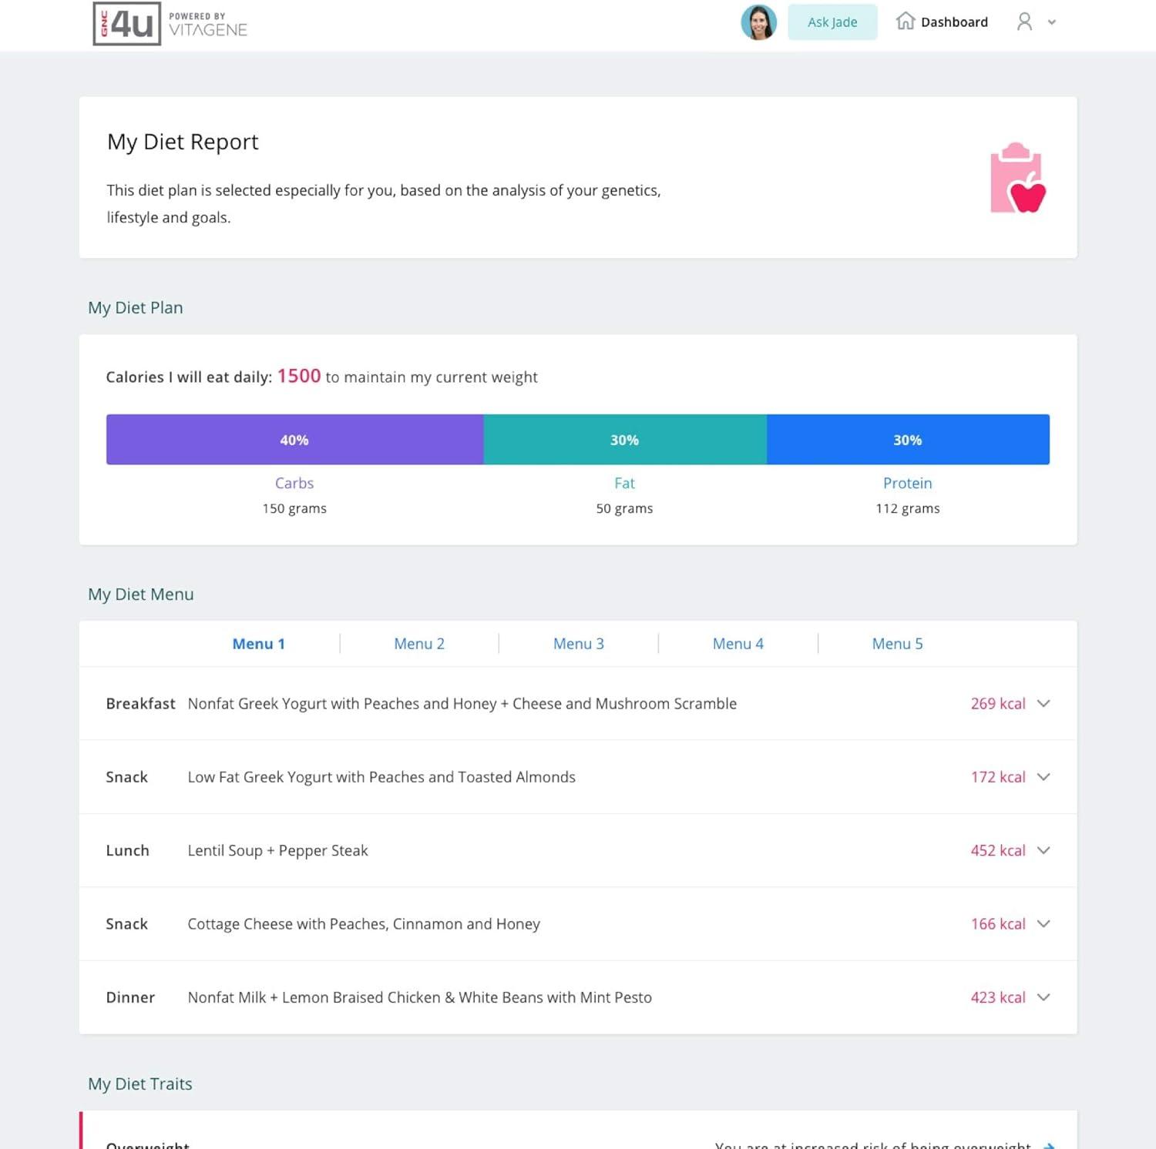
Task: Click the Protein label
Action: click(908, 483)
